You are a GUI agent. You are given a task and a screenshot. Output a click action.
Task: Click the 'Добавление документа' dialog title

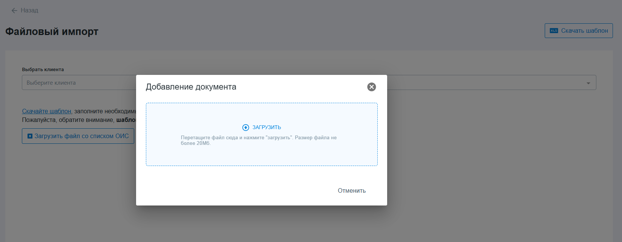(x=191, y=87)
